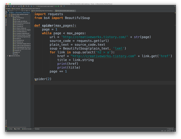181x139 pixels.
Task: Select 009_Comments and Break.py file
Action: (x=21, y=23)
